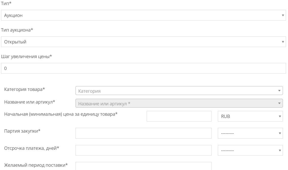
Task: Click the Партия закупки label text
Action: tap(22, 131)
